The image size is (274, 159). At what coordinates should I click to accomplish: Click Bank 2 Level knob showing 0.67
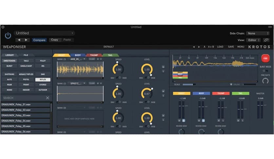[x=147, y=94]
